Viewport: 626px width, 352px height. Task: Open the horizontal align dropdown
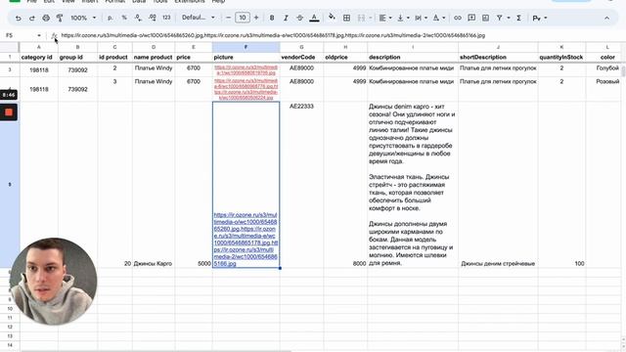[x=384, y=18]
